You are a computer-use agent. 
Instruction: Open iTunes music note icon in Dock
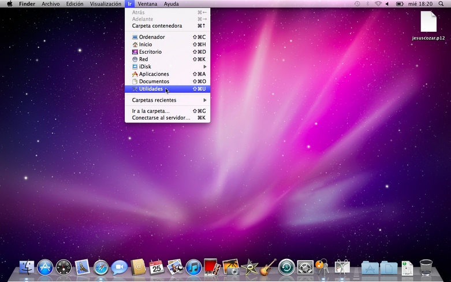click(x=193, y=268)
